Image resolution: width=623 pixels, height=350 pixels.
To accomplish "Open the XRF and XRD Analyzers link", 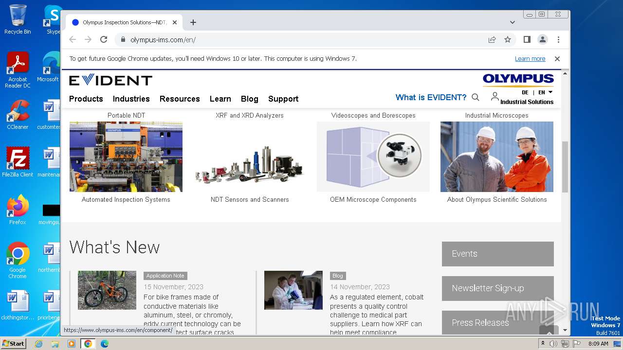I will 250,115.
